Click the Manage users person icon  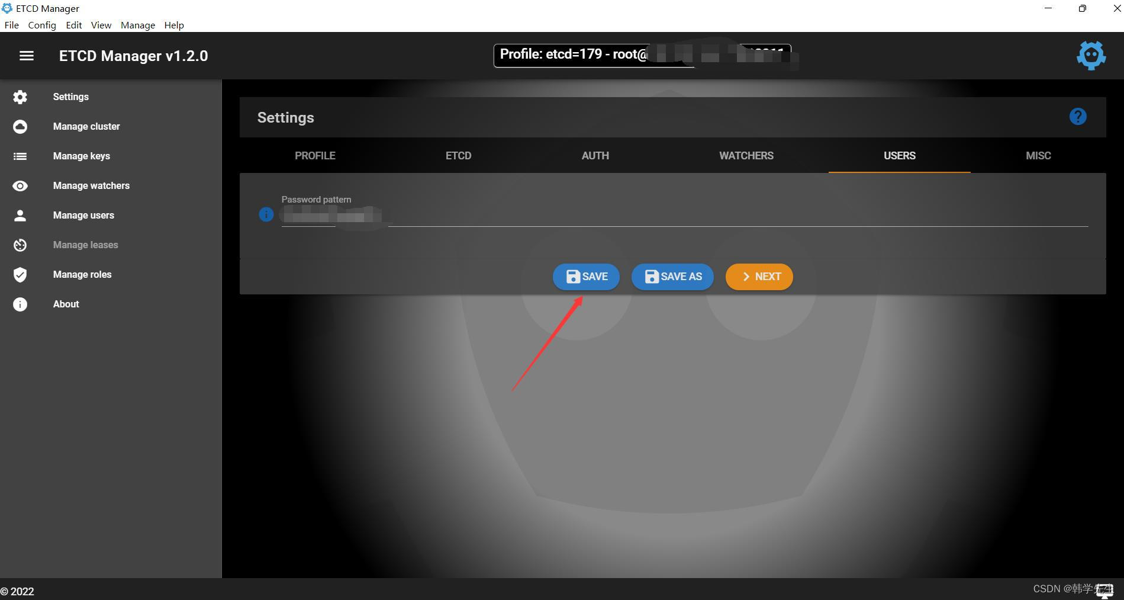pos(20,215)
